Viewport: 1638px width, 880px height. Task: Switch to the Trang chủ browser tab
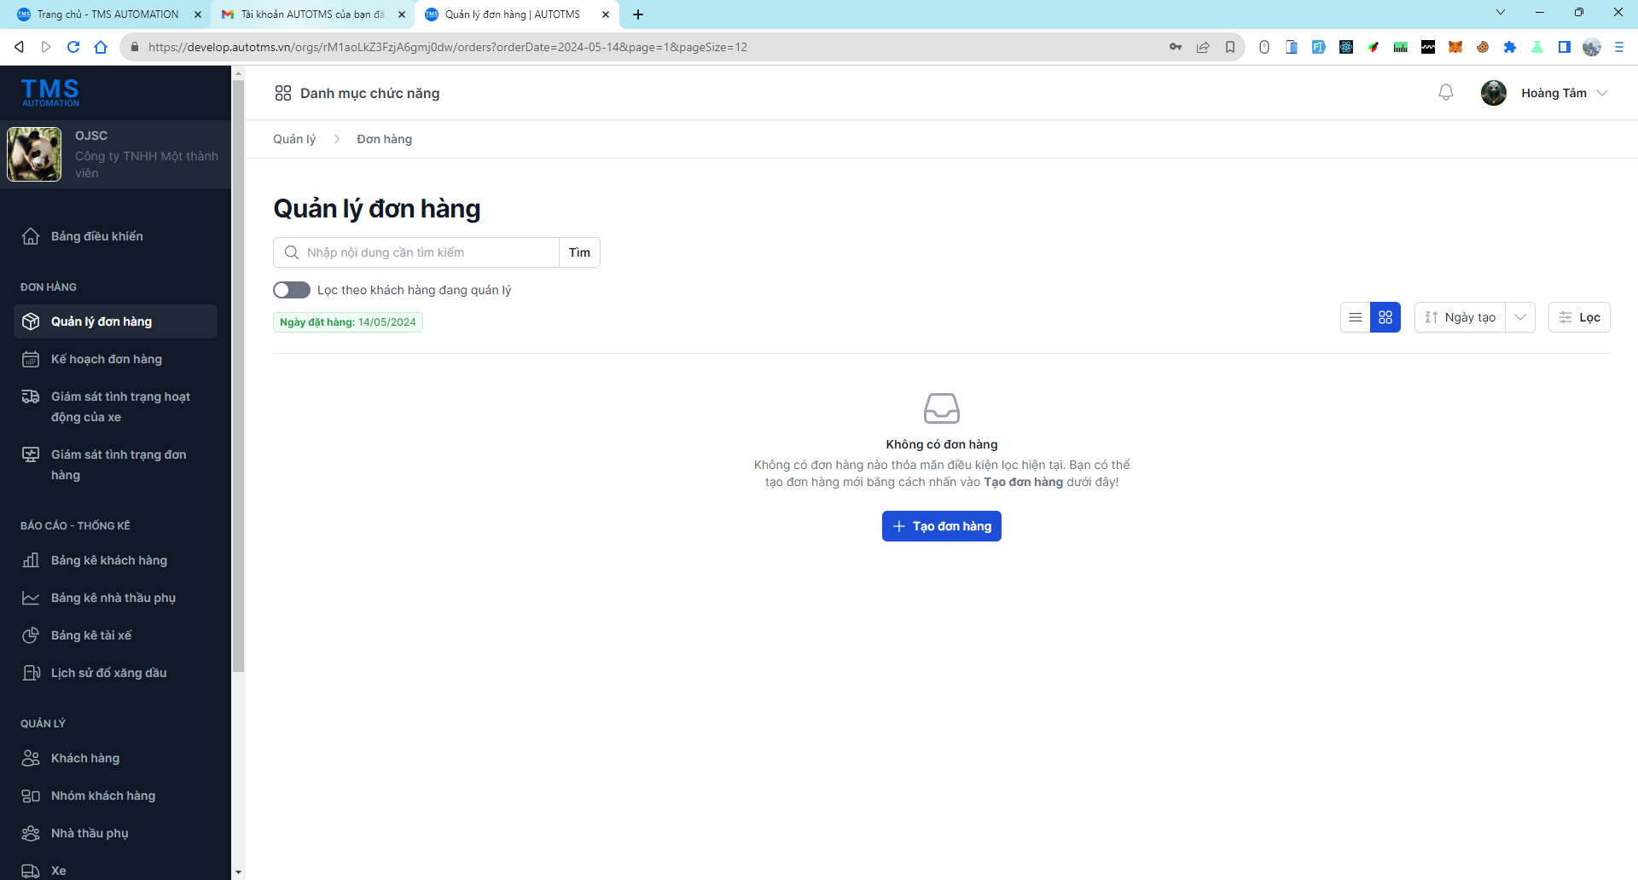(107, 14)
